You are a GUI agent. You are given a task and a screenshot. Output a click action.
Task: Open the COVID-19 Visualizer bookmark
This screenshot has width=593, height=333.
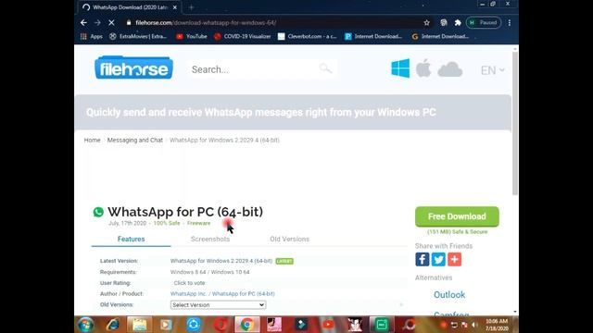point(243,36)
